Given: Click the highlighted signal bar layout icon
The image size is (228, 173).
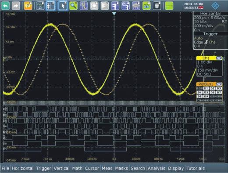Looking at the screenshot, I should pos(51,6).
